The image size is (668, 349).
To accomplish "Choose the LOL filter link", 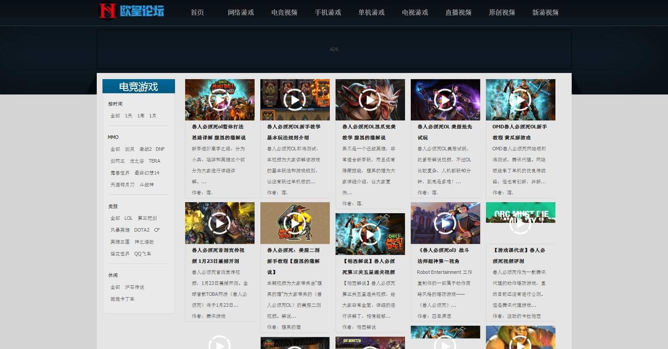I will pos(128,218).
